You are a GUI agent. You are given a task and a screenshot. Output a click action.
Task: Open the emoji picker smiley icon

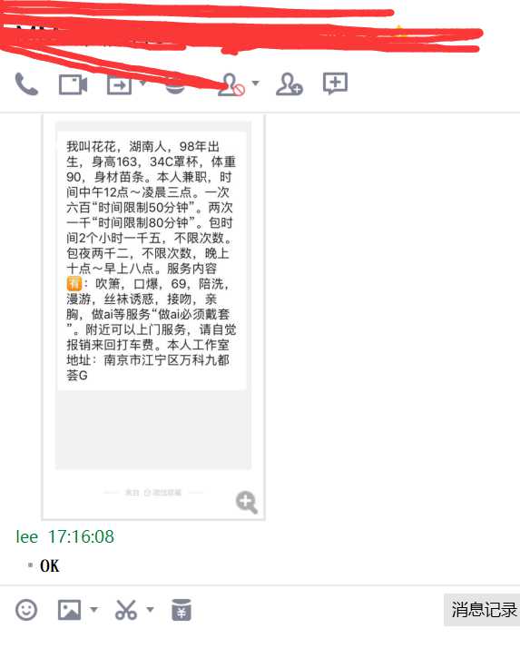pos(26,610)
